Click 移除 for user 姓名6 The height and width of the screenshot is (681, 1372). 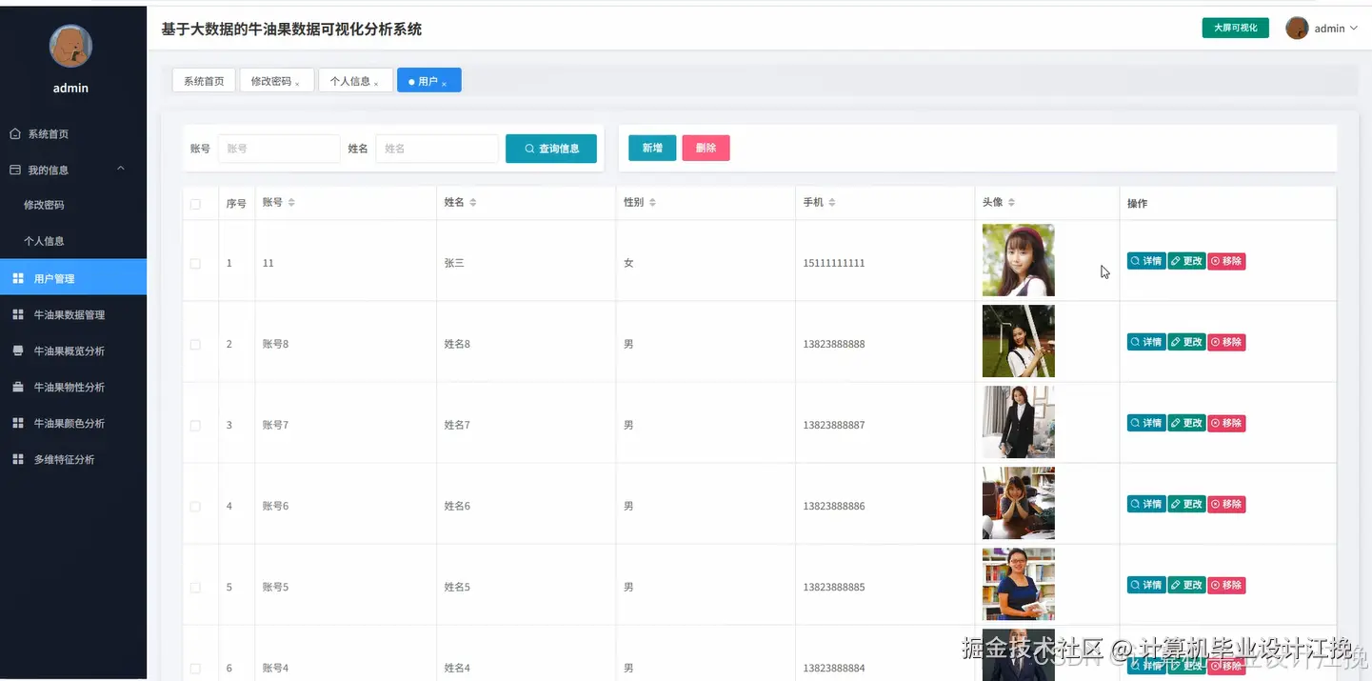(x=1226, y=504)
